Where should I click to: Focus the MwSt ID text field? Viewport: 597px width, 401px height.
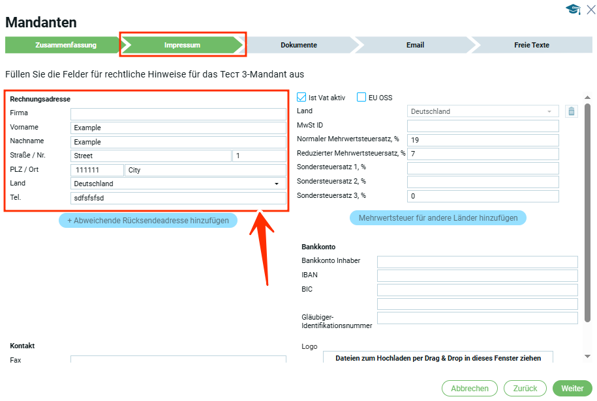tap(483, 126)
